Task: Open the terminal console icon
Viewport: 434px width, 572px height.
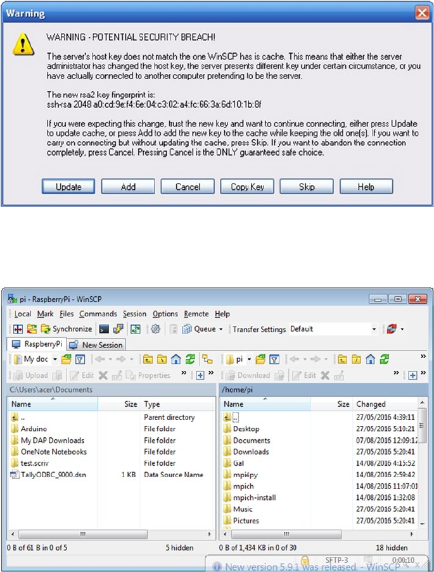Action: 104,329
